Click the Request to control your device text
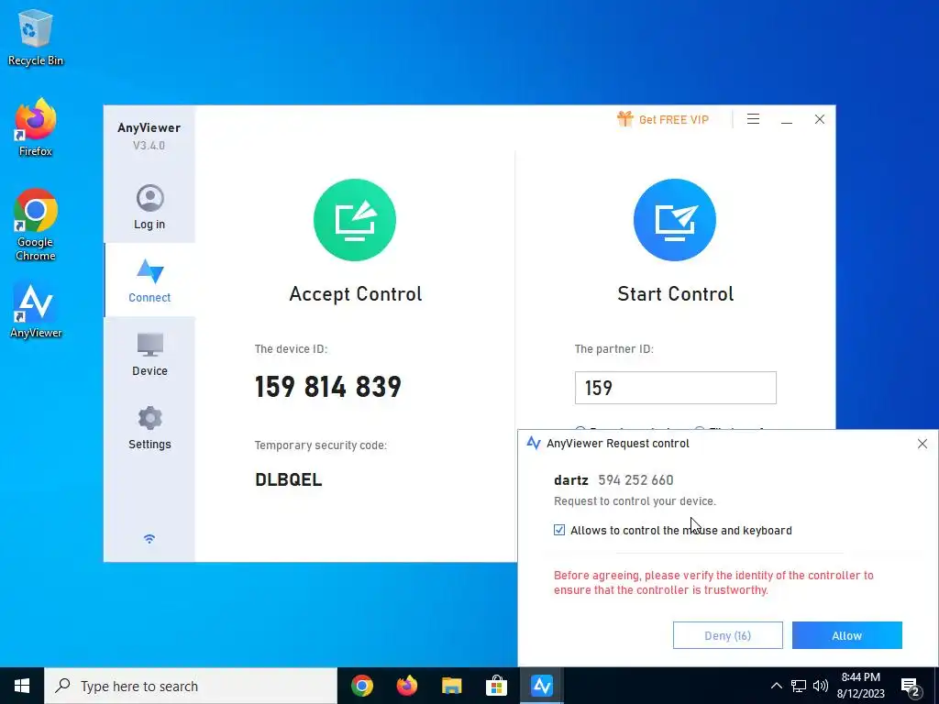Image resolution: width=939 pixels, height=704 pixels. coord(635,501)
